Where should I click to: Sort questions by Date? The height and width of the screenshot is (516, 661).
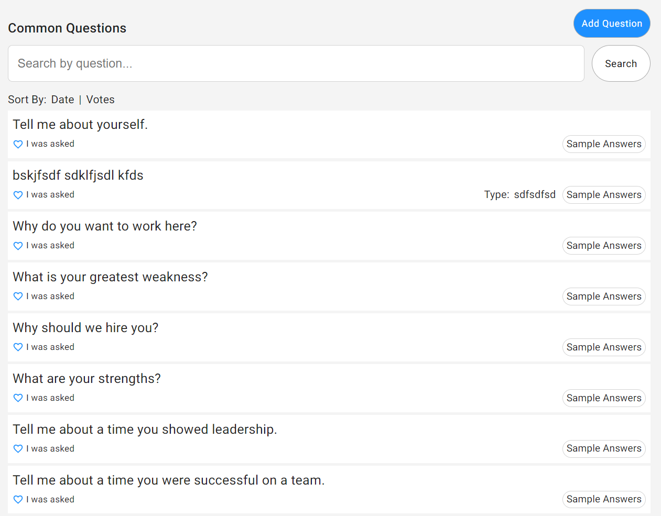tap(62, 100)
